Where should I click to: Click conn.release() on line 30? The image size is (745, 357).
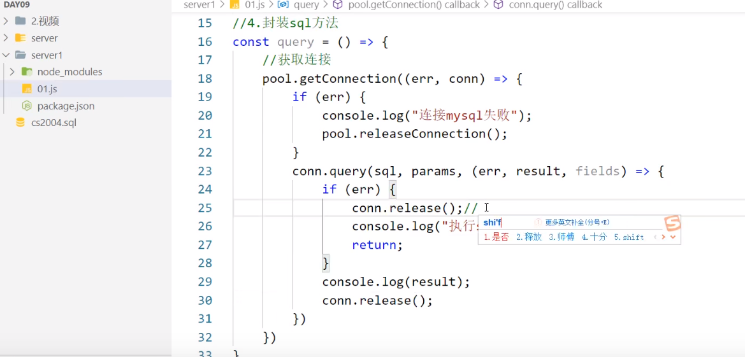coord(374,300)
